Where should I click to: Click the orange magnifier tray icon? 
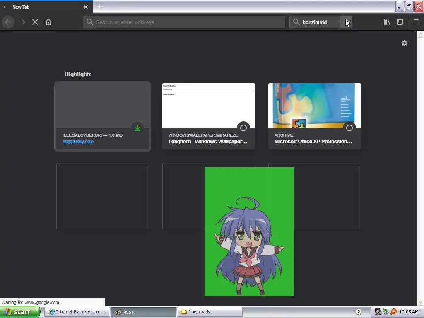click(393, 312)
